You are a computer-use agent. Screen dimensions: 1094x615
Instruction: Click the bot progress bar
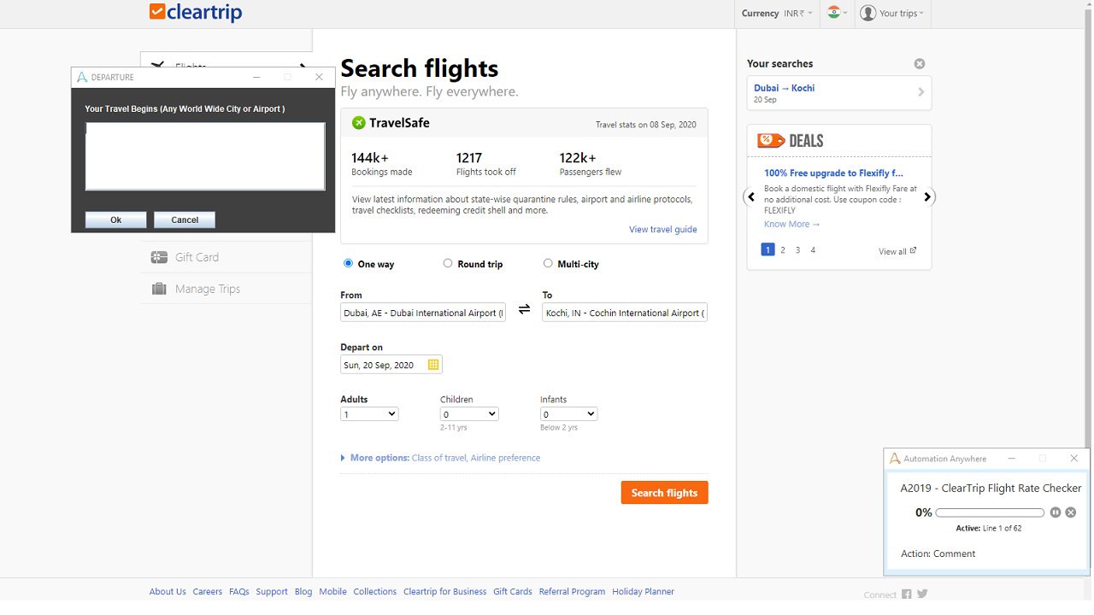click(x=990, y=512)
